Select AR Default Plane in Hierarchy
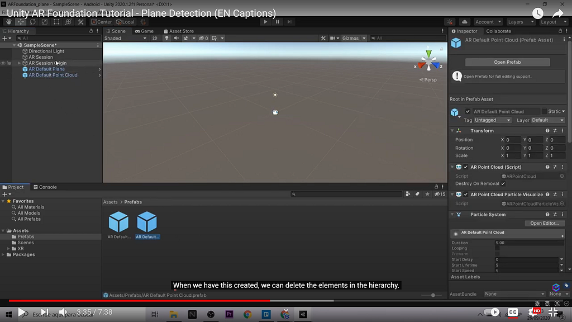572x322 pixels. pyautogui.click(x=47, y=69)
